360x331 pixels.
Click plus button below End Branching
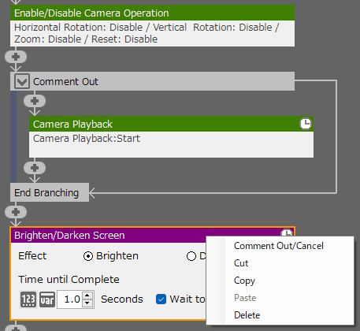[x=16, y=212]
